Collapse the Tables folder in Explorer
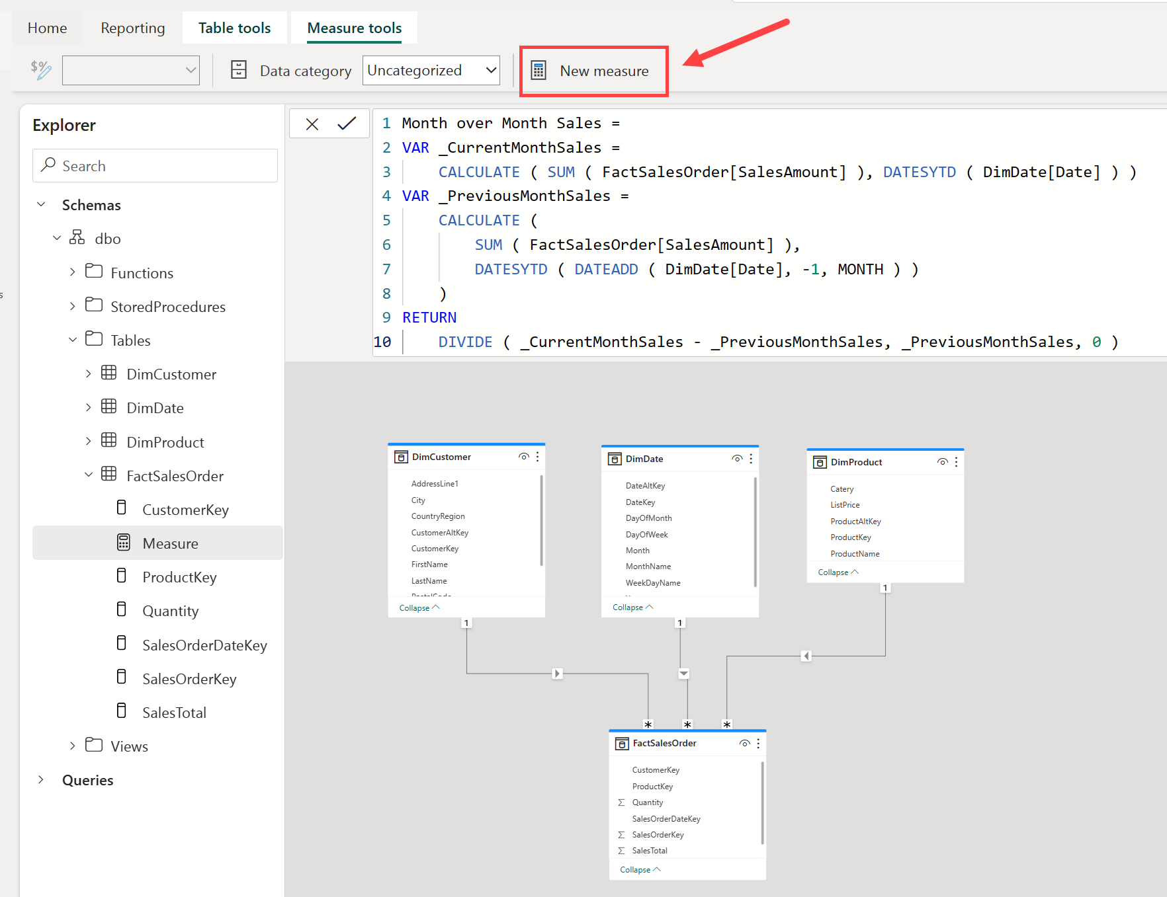Viewport: 1167px width, 897px height. pos(73,339)
